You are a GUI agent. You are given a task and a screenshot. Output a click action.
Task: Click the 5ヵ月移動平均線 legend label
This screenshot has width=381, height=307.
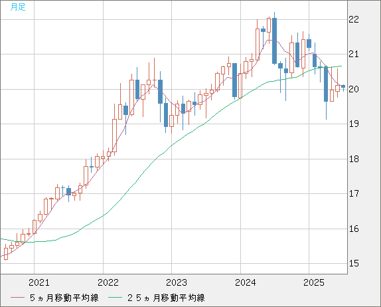(64, 298)
